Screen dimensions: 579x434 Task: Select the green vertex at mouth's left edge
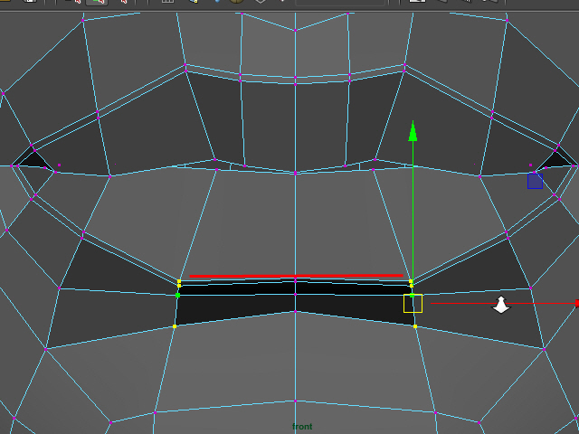coord(177,296)
